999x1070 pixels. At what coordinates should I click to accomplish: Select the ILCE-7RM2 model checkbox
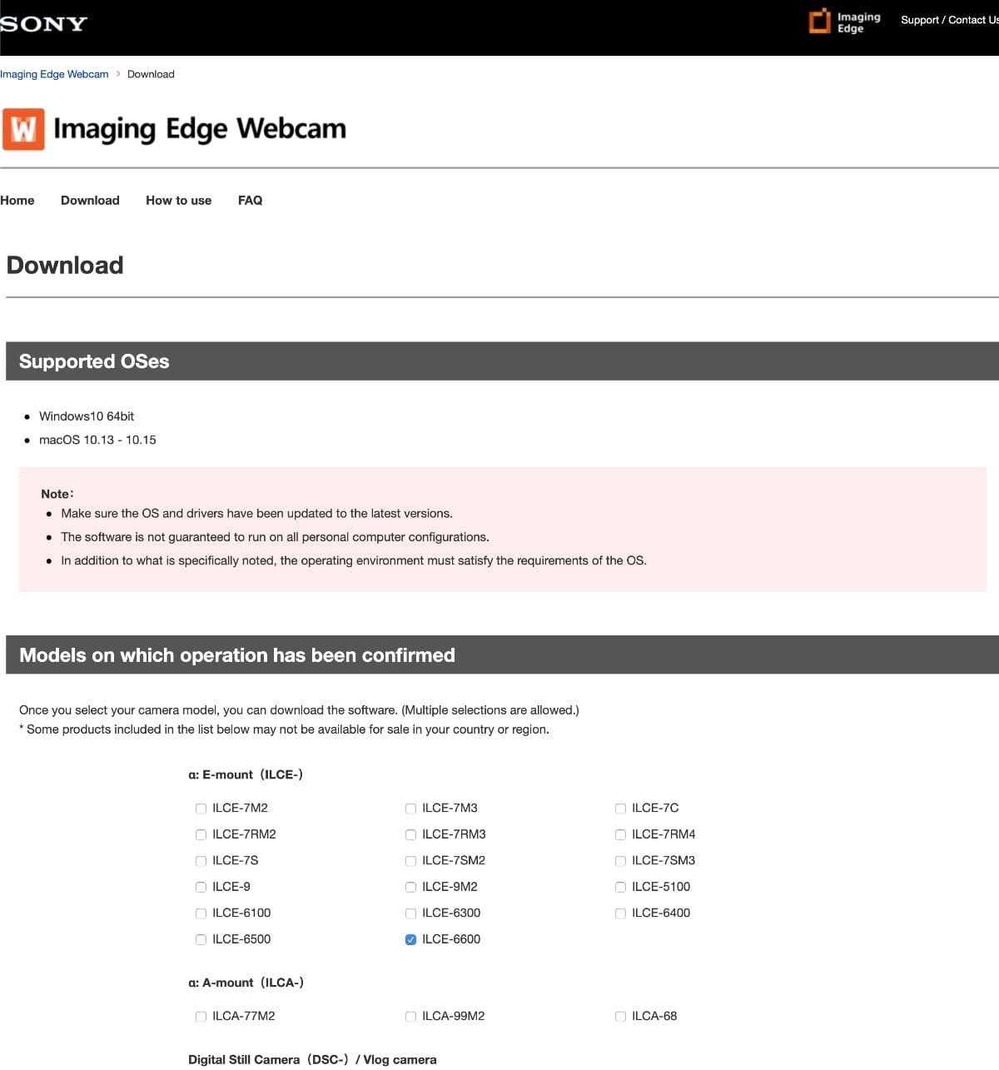pyautogui.click(x=201, y=834)
